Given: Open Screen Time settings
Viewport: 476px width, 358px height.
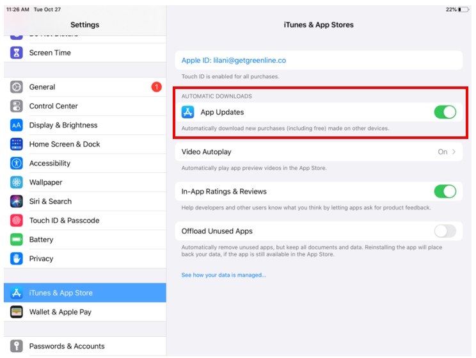Looking at the screenshot, I should (50, 53).
